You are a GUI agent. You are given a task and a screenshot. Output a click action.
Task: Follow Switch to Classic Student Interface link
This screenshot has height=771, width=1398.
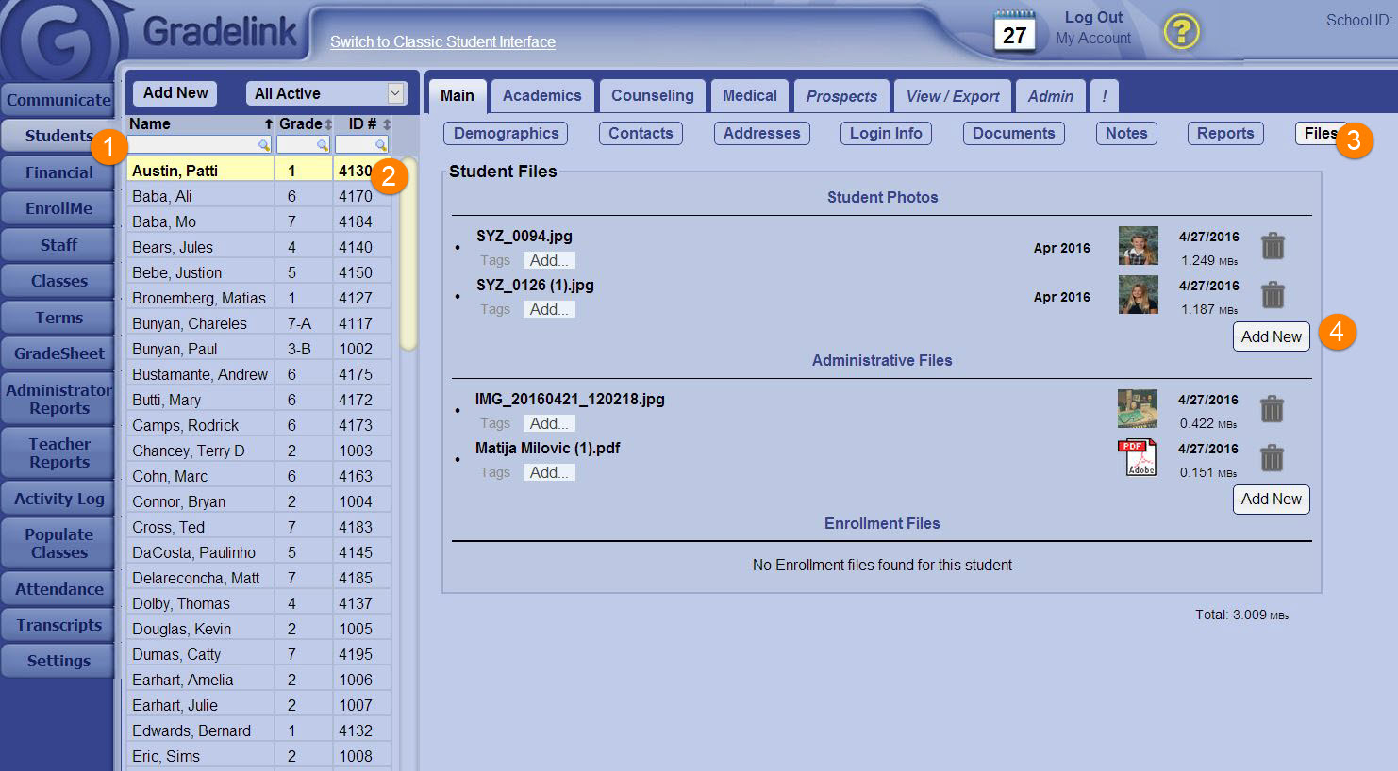click(x=442, y=42)
